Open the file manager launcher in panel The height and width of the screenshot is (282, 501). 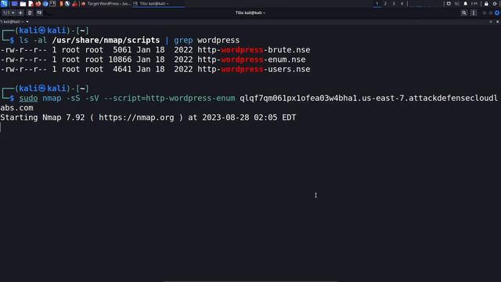[23, 4]
